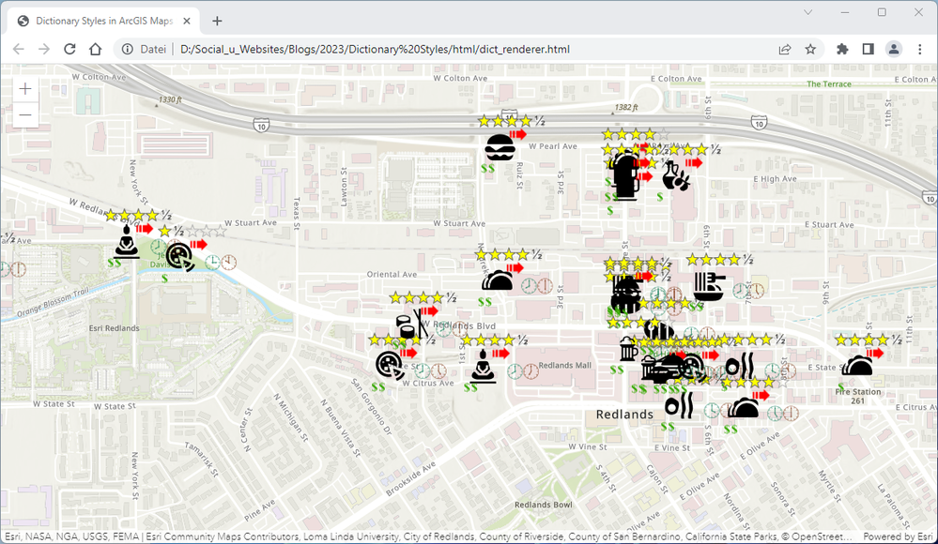938x544 pixels.
Task: Click the taco restaurant icon near W Redlands Blvd
Action: (499, 280)
